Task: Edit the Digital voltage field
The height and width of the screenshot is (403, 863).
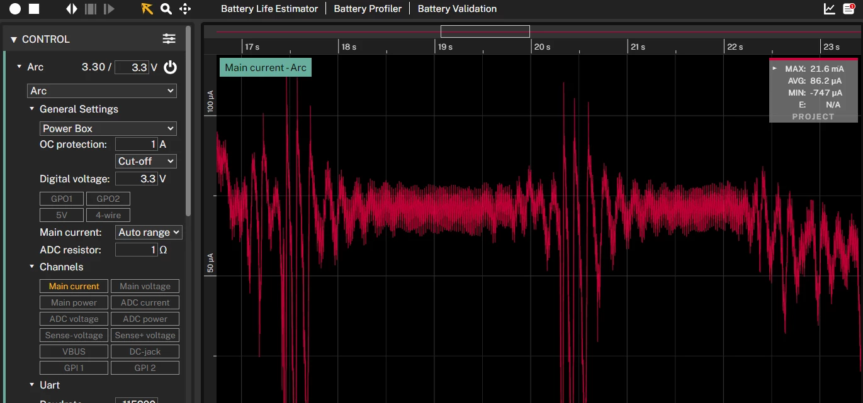Action: pyautogui.click(x=136, y=179)
